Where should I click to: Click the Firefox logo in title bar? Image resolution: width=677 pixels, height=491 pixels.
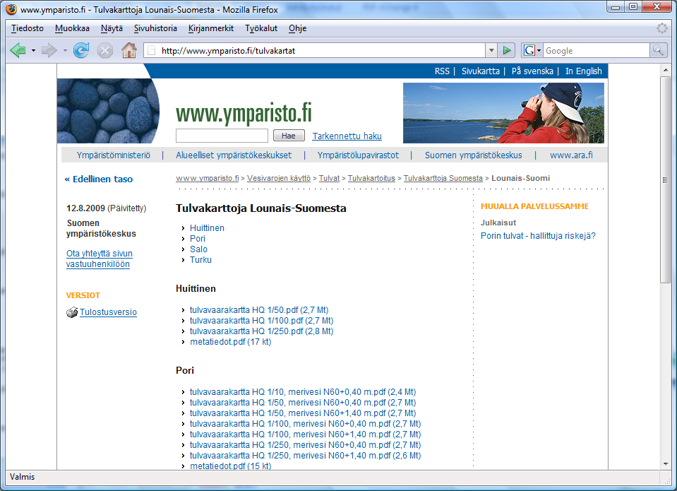click(11, 9)
